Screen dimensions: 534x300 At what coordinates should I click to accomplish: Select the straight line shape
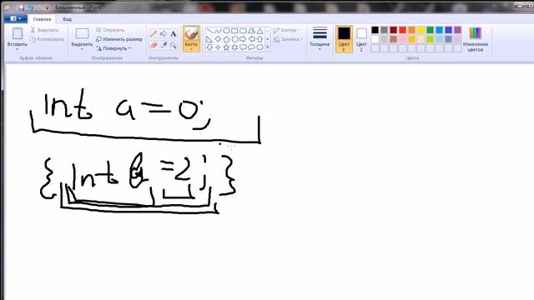click(x=209, y=31)
